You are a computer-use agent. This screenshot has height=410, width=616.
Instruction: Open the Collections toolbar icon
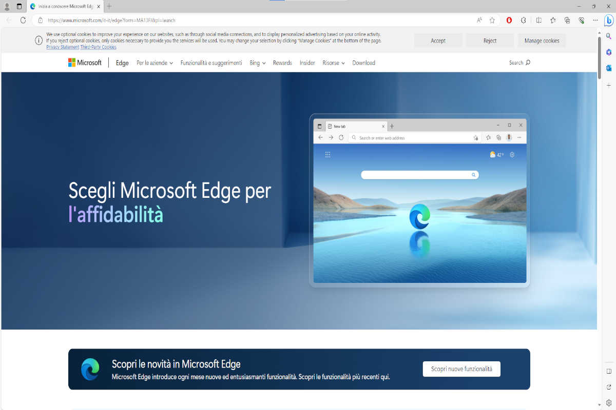567,20
